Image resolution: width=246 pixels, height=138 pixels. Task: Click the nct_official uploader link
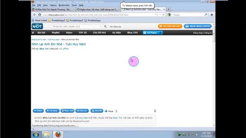pos(64,49)
